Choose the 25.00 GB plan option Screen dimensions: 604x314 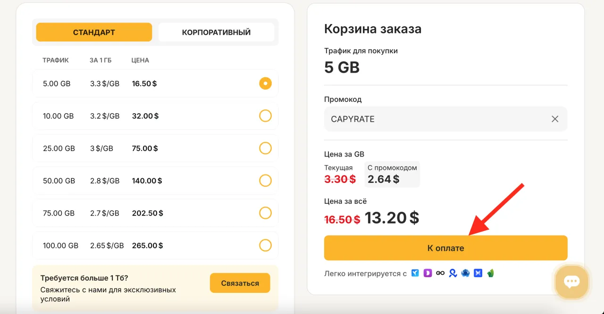pyautogui.click(x=265, y=149)
